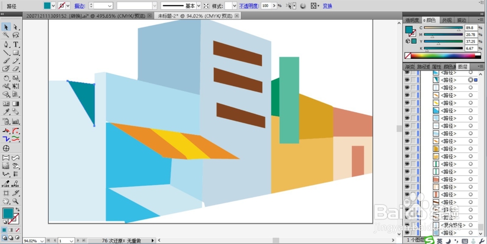Select the Pen tool

[x=6, y=44]
